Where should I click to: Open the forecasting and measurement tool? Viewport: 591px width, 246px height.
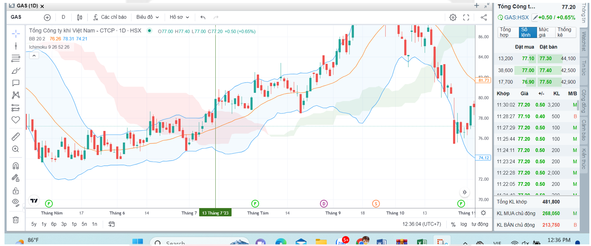[x=16, y=108]
